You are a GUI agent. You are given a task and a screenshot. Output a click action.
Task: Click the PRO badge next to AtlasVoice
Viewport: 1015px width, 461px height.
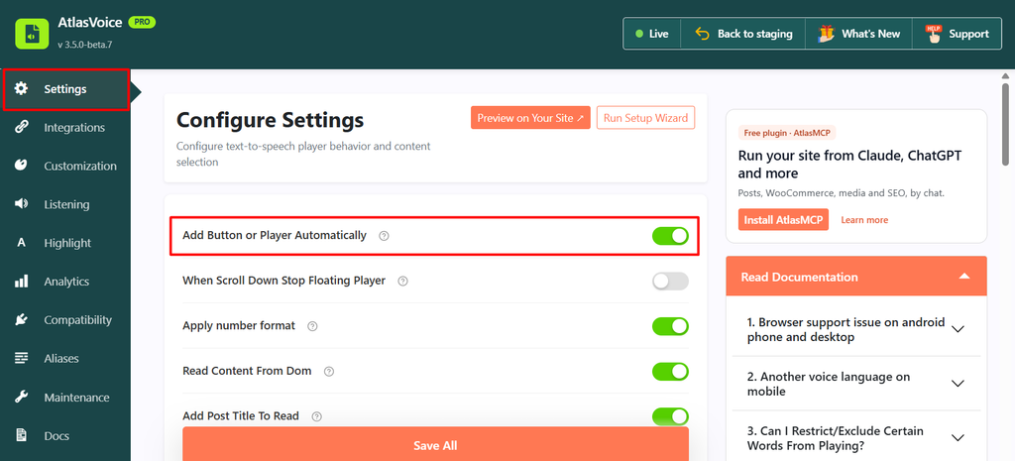tap(142, 22)
